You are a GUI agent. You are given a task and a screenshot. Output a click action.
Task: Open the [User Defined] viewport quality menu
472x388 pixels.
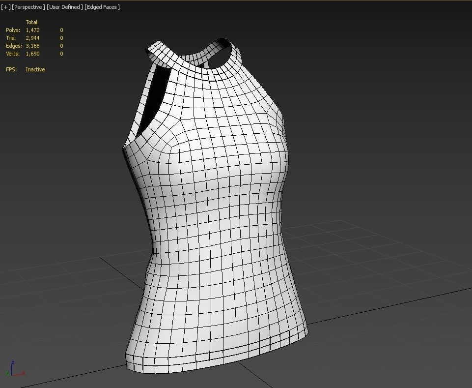pyautogui.click(x=65, y=7)
